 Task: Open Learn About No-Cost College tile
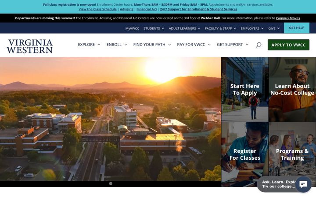292,89
